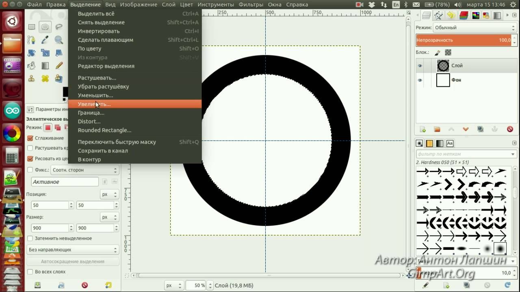Select the Paths tool

coord(32,40)
